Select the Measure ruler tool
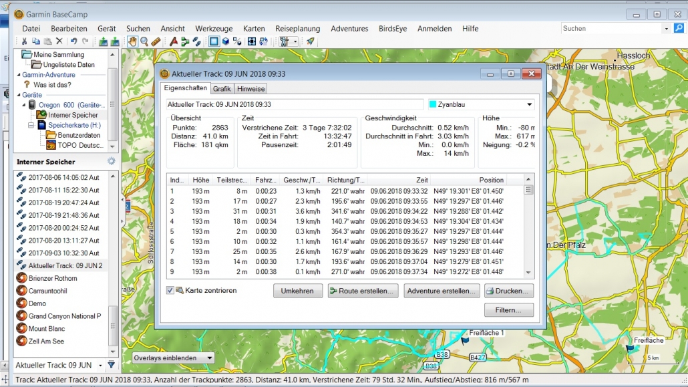This screenshot has width=688, height=387. [156, 41]
